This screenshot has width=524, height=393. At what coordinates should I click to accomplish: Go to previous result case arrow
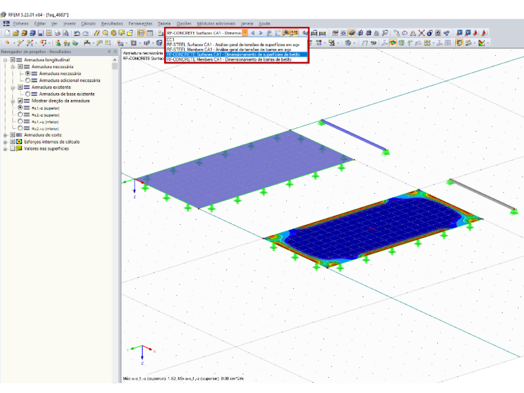tap(252, 33)
